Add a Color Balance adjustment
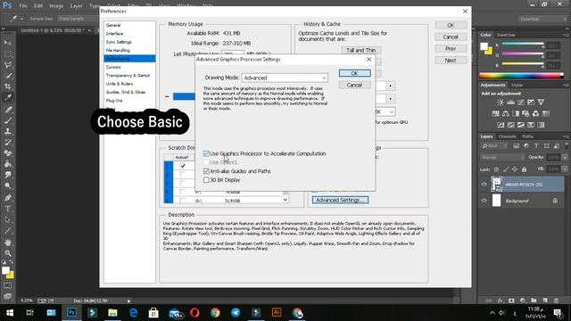The height and width of the screenshot is (321, 571). [x=506, y=113]
